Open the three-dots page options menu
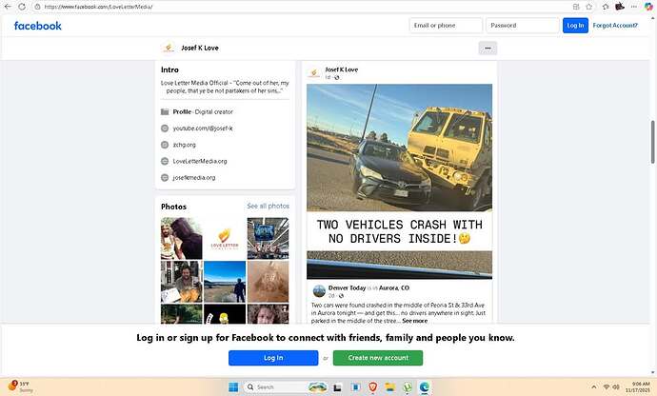The image size is (657, 396). click(x=488, y=48)
